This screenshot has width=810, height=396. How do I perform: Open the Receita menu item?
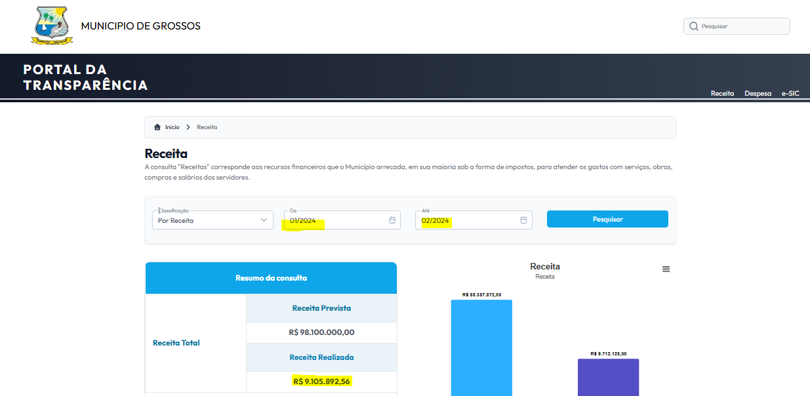722,94
